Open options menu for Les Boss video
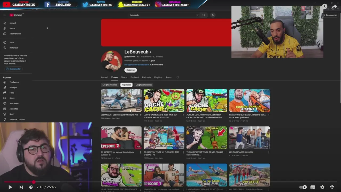The width and height of the screenshot is (341, 192). [x=140, y=115]
